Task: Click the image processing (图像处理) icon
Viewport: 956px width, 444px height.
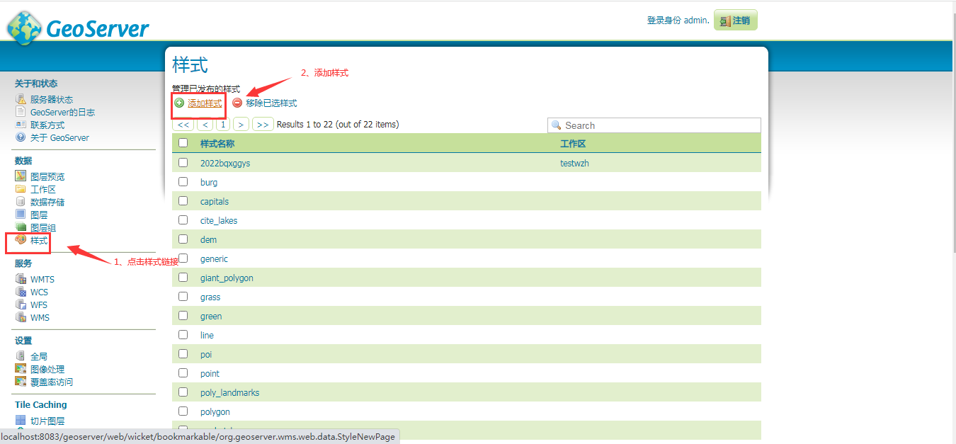Action: [21, 369]
